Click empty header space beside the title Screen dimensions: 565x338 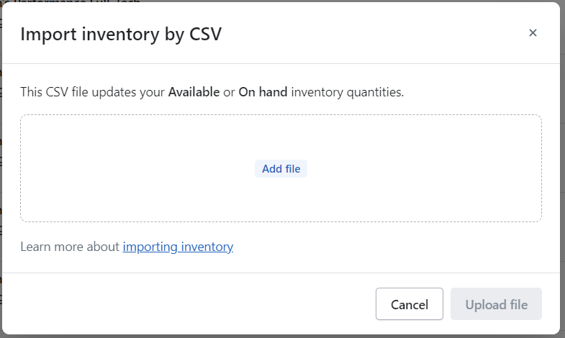(374, 34)
